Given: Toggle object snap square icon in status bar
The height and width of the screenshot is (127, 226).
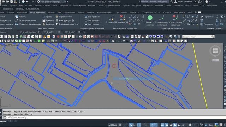Looking at the screenshot, I should tap(156, 125).
